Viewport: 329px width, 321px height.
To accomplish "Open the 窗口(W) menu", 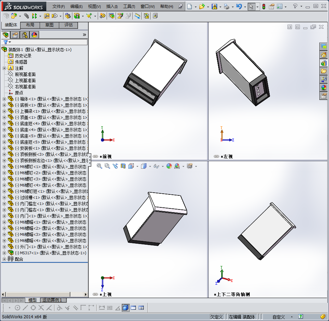I will 148,7.
